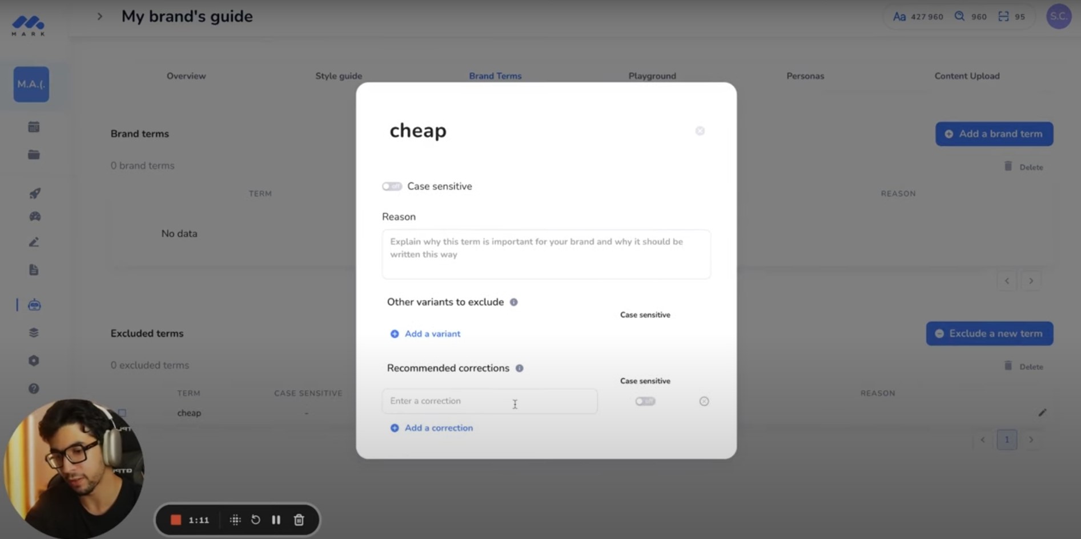The image size is (1081, 539).
Task: Open the robot brand guide sidebar icon
Action: point(34,305)
